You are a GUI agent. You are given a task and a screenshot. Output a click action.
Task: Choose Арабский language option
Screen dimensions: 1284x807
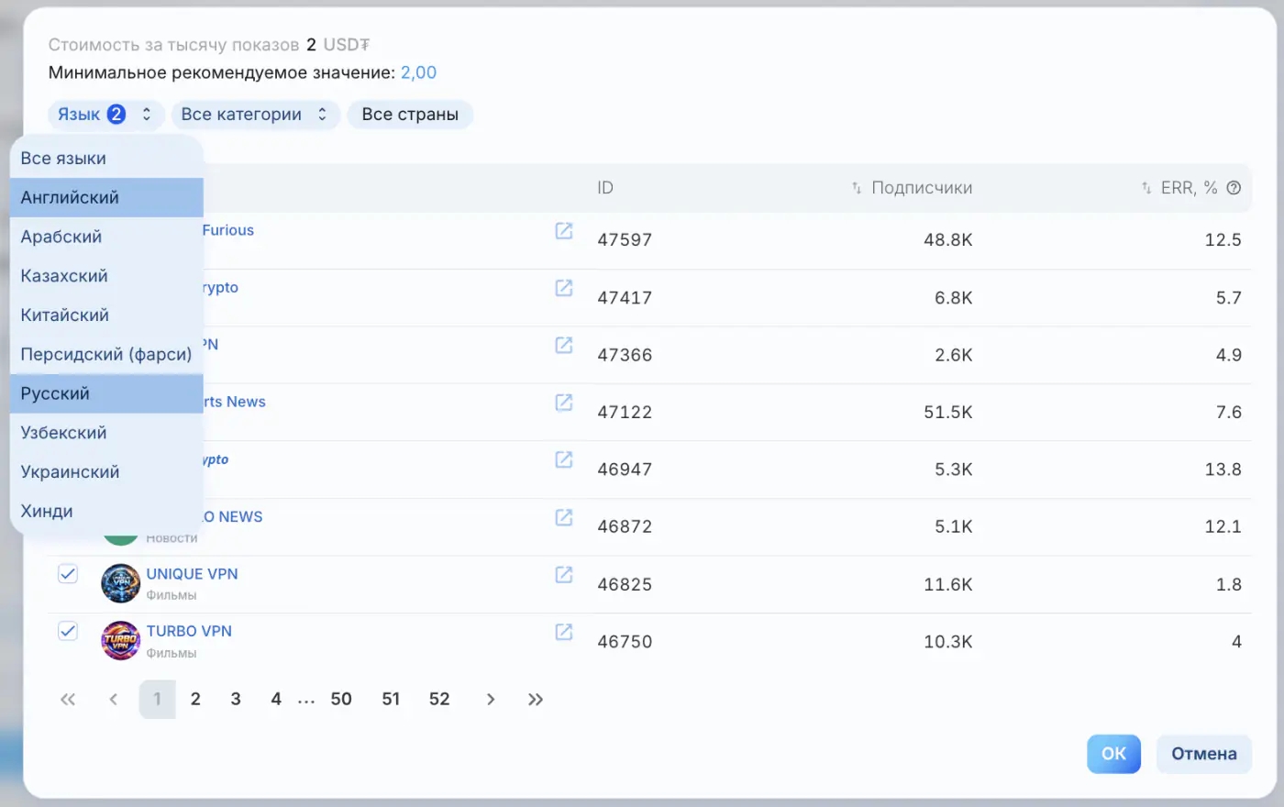106,237
